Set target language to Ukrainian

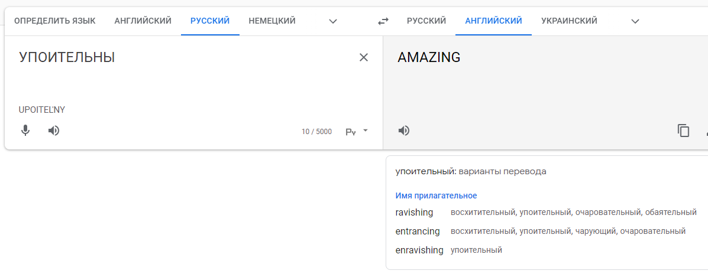tap(569, 21)
